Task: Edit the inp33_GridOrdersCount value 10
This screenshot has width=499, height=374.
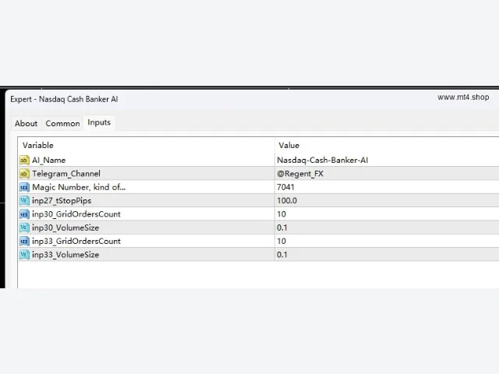Action: click(x=387, y=242)
